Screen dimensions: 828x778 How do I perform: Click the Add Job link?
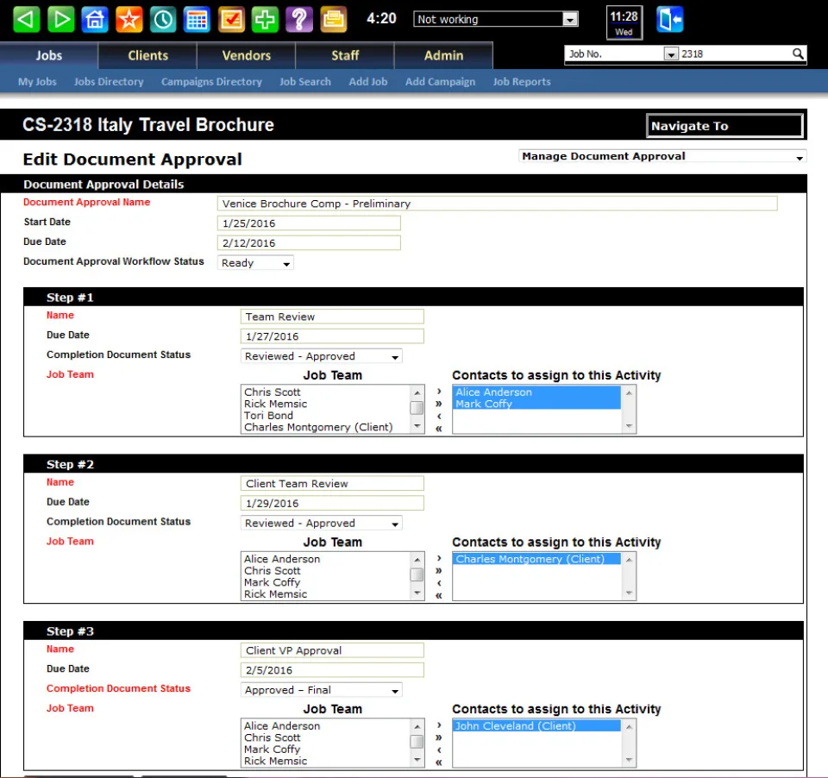coord(368,82)
